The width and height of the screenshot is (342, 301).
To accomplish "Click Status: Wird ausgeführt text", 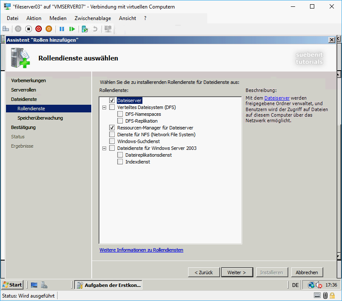I will (28, 296).
